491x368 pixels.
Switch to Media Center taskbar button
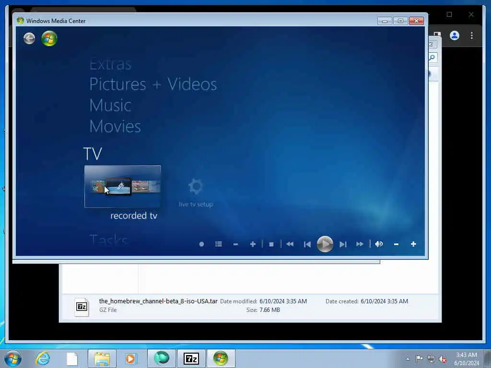(x=221, y=358)
